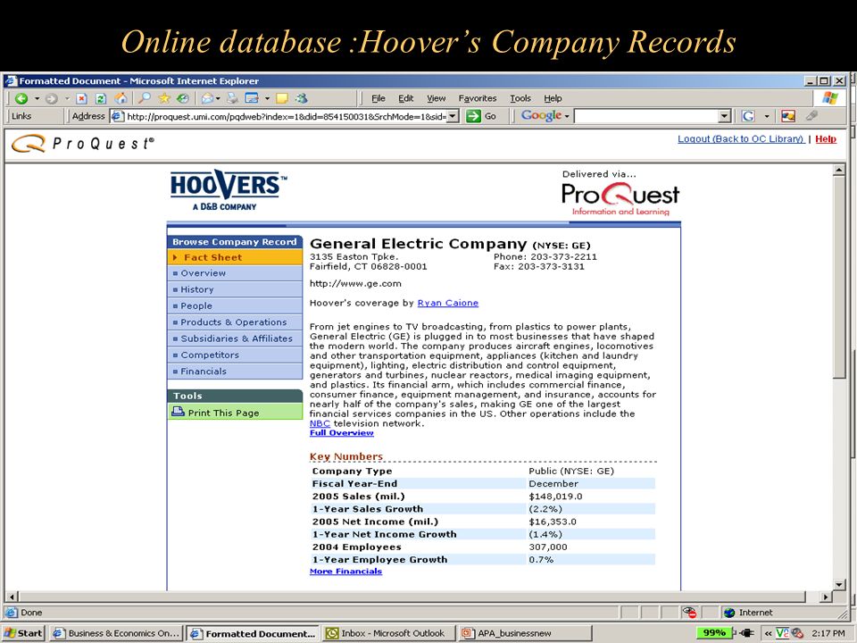Click the Google toolbar G search icon
857x643 pixels.
[x=749, y=116]
